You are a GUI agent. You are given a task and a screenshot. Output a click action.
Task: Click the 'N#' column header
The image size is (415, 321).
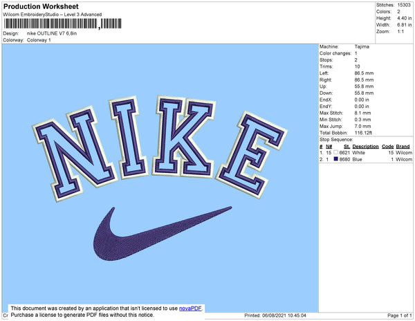pos(329,147)
